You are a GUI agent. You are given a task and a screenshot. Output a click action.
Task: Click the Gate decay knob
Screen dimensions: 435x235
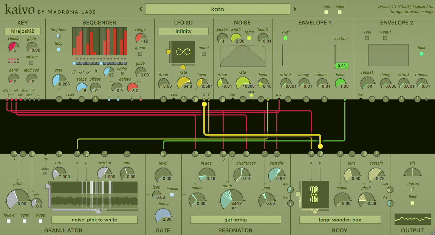[163, 216]
